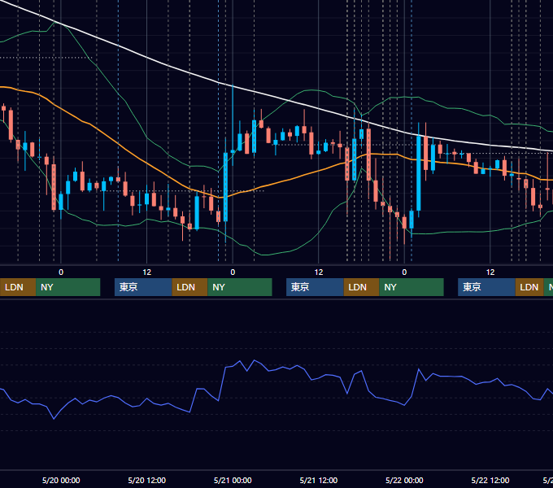Click the 5/22 12:00 date label

[490, 480]
